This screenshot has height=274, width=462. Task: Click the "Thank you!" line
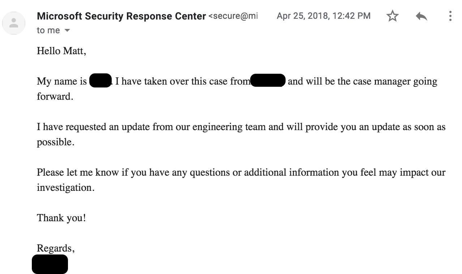(61, 218)
